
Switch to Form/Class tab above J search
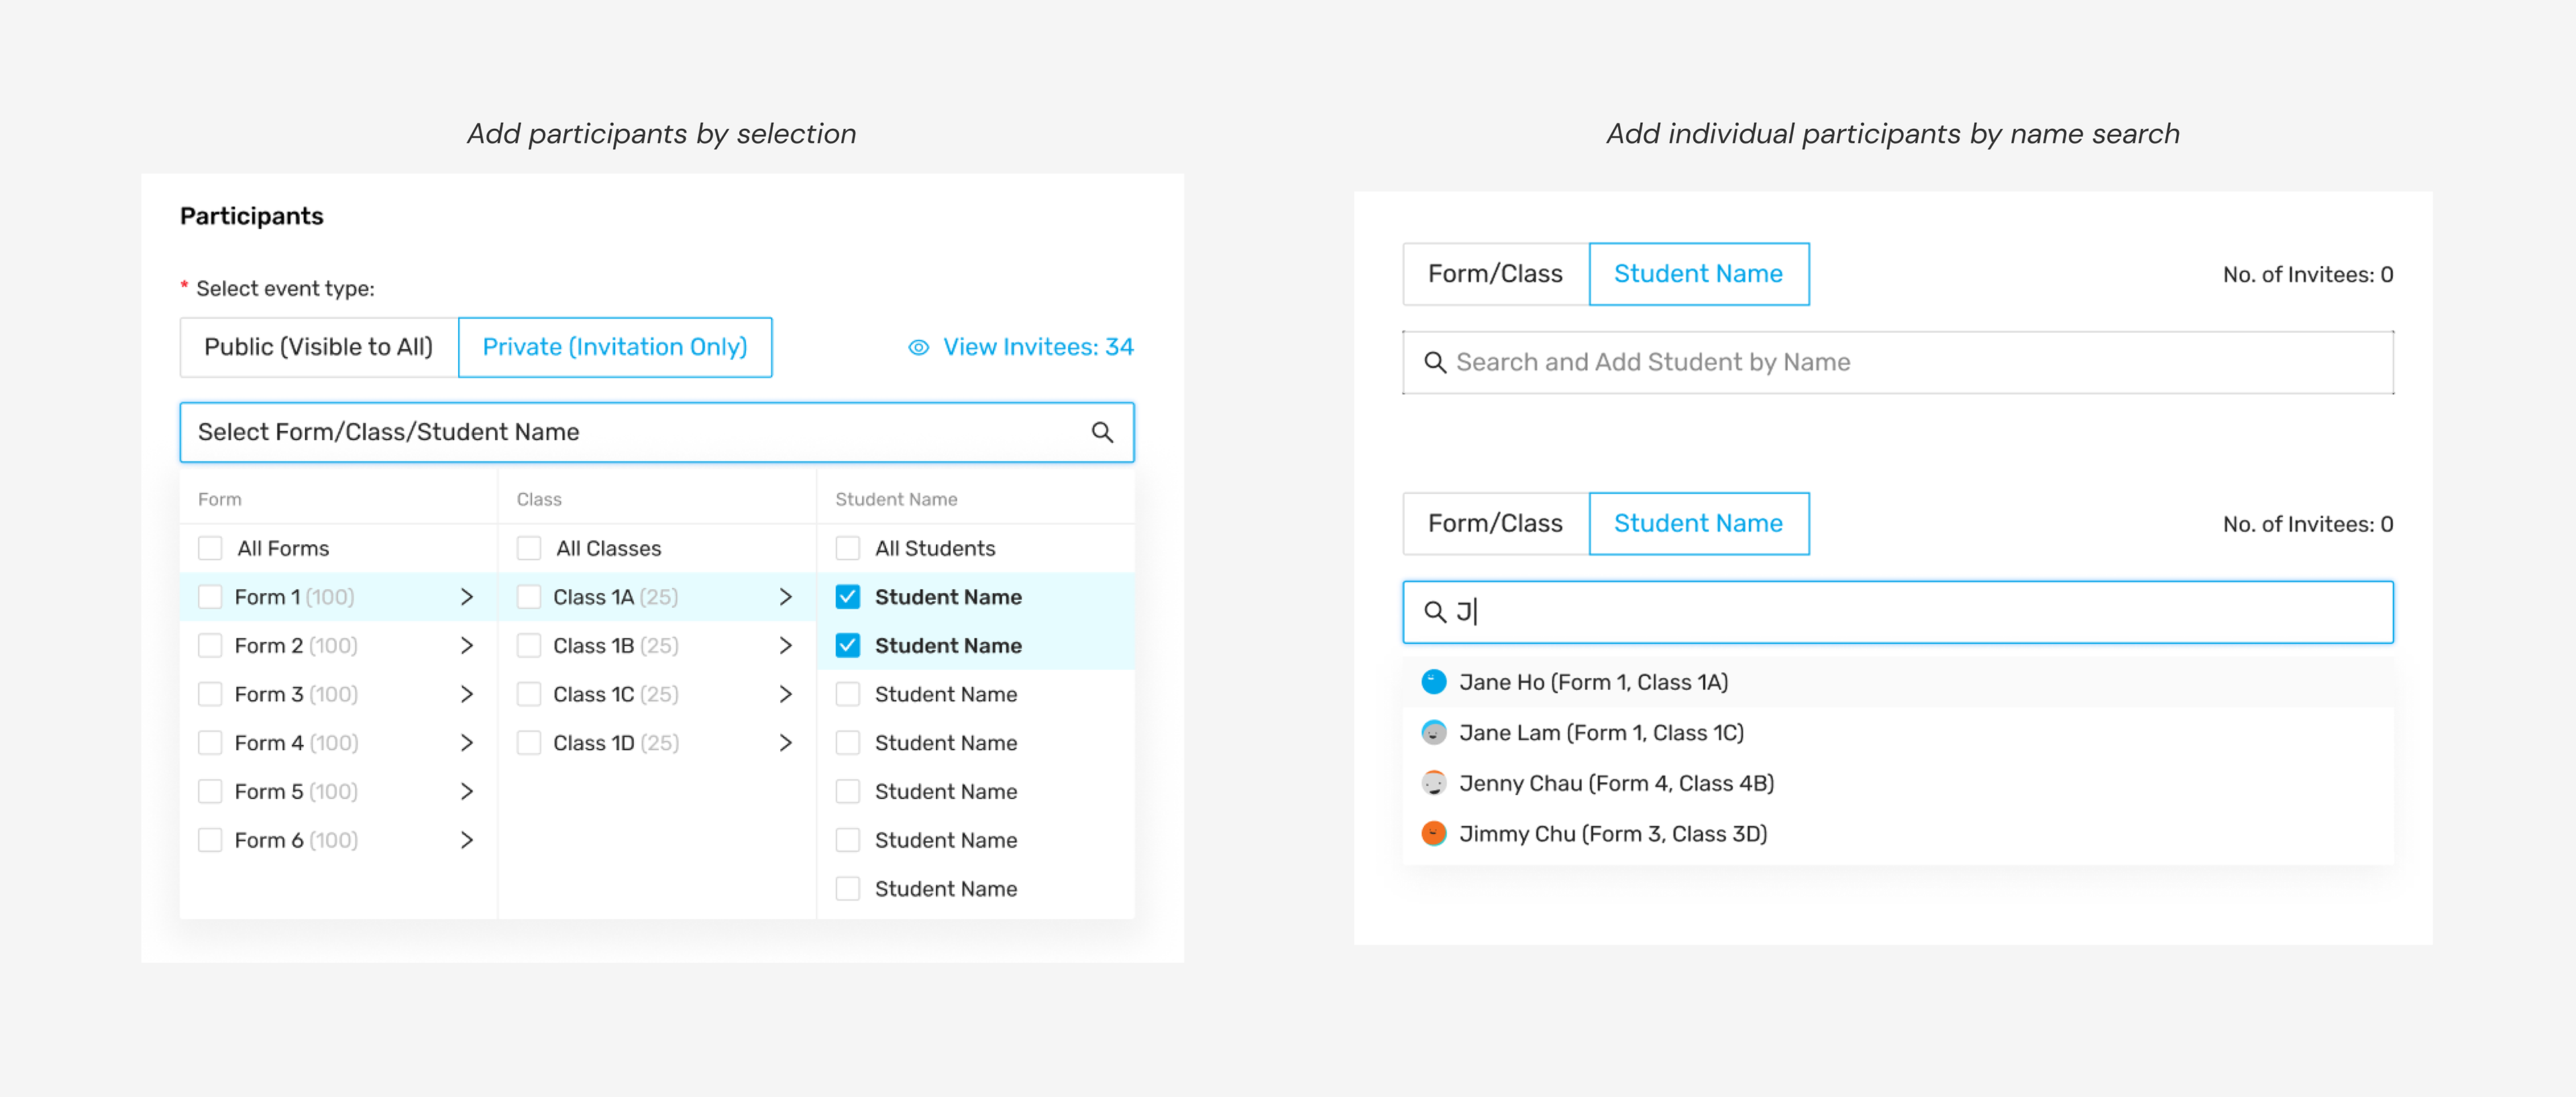1495,523
